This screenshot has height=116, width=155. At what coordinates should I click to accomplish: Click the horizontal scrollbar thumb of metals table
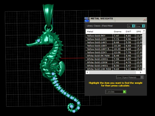[x=112, y=72]
